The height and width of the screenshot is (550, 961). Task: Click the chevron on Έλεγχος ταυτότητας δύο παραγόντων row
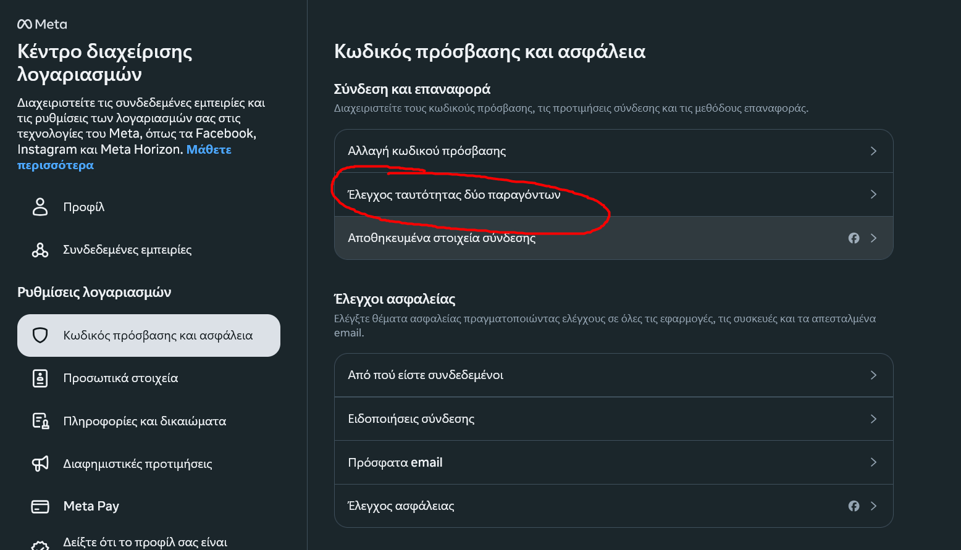[873, 194]
